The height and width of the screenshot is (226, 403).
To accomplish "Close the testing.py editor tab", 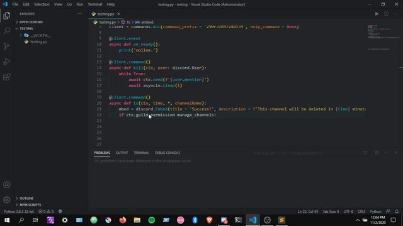I will (118, 14).
